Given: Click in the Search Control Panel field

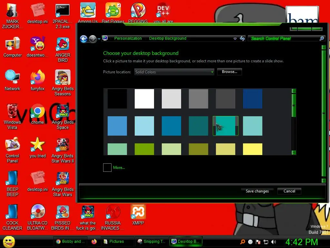Looking at the screenshot, I should tap(284, 38).
